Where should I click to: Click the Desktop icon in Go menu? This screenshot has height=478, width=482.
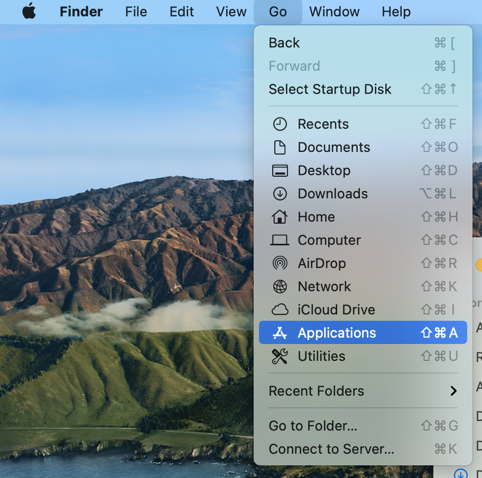280,170
